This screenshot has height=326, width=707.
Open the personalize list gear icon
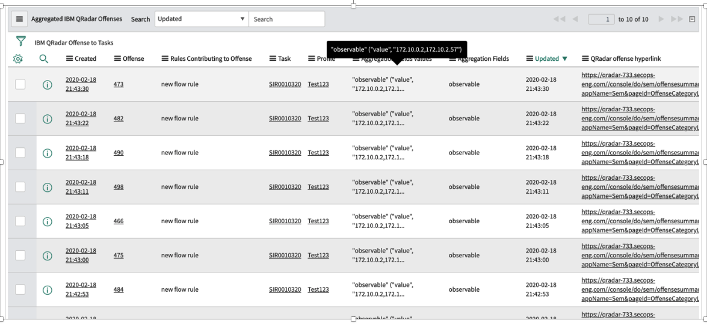click(17, 58)
